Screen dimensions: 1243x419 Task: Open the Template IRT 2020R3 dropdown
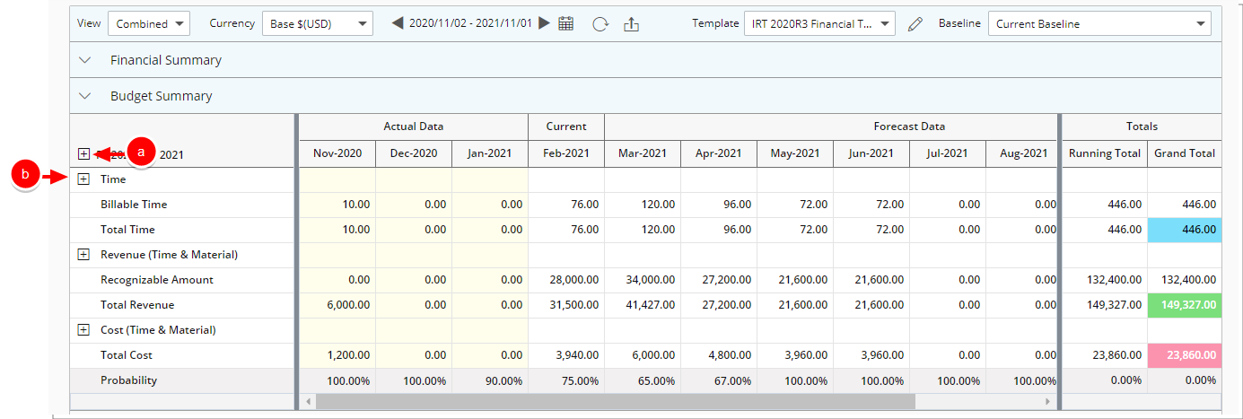pyautogui.click(x=819, y=23)
